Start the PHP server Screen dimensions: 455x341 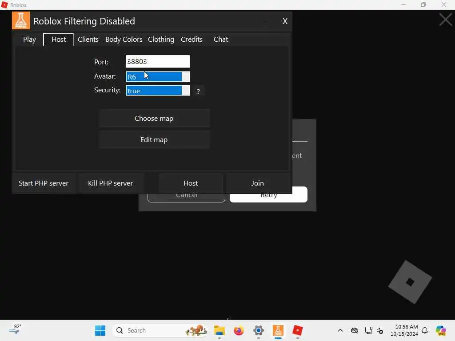click(44, 183)
